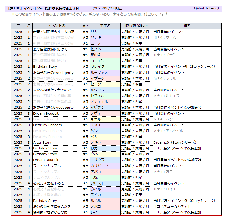
Task: Select the prince cell ウィル
Action: (105, 189)
